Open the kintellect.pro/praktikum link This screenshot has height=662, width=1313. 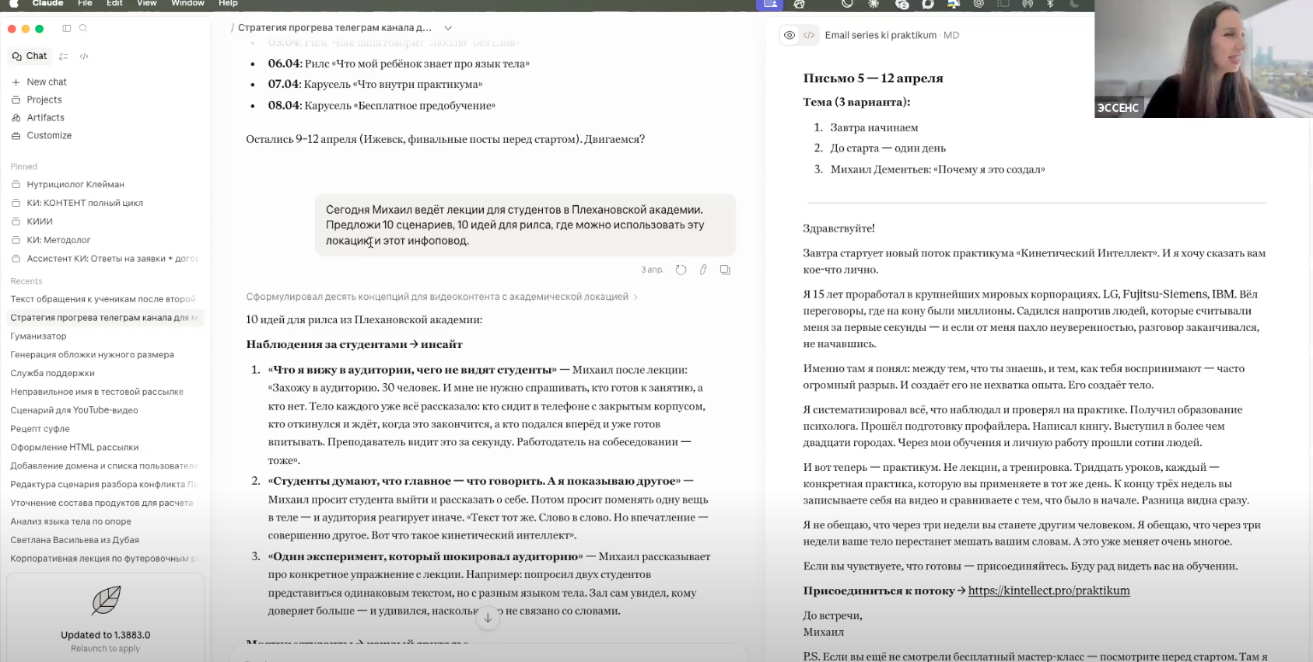pos(1049,591)
